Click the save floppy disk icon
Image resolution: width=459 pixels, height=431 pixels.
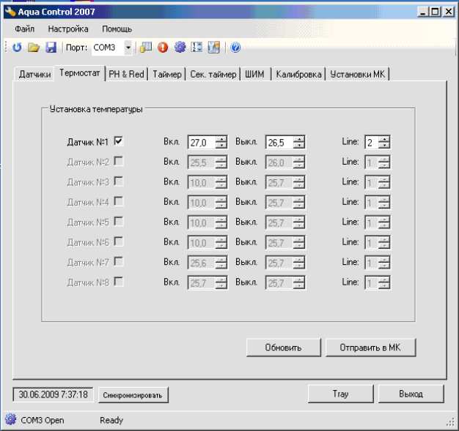coord(51,48)
